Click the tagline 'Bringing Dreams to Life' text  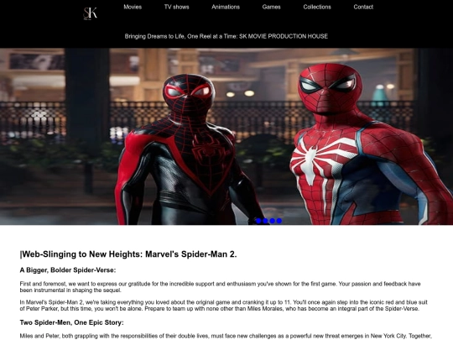click(x=226, y=36)
